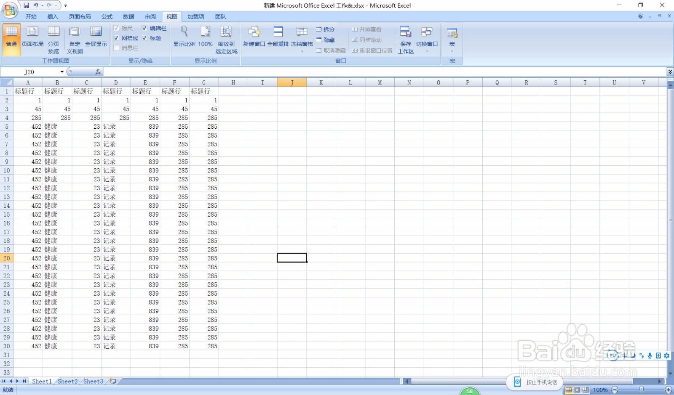Select cell B5 containing 健康
674x395 pixels.
coord(57,127)
